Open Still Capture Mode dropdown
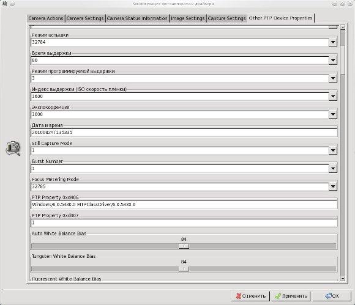Image resolution: width=355 pixels, height=305 pixels. (333, 150)
